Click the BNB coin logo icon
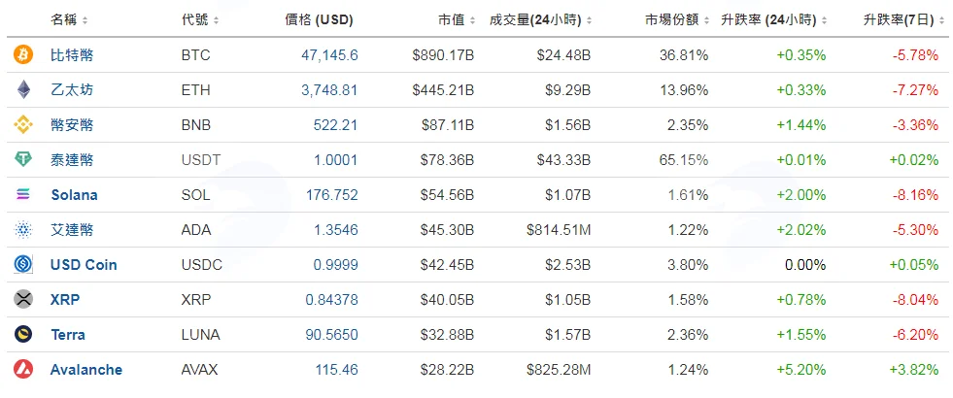Viewport: 953px width, 398px height. (x=23, y=125)
